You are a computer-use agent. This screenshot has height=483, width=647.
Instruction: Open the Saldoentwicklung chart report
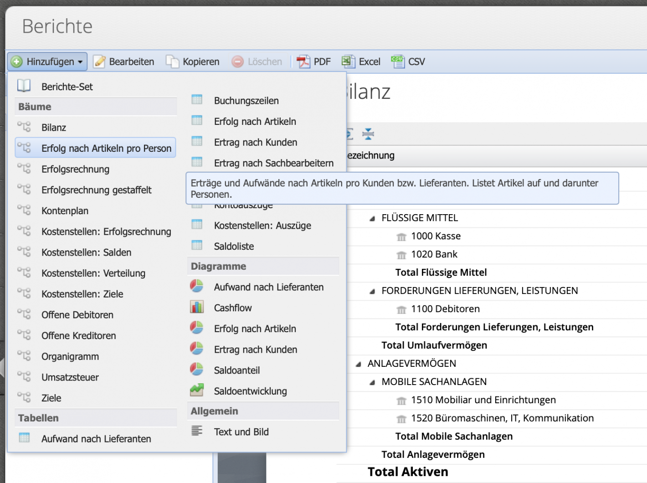click(x=250, y=391)
